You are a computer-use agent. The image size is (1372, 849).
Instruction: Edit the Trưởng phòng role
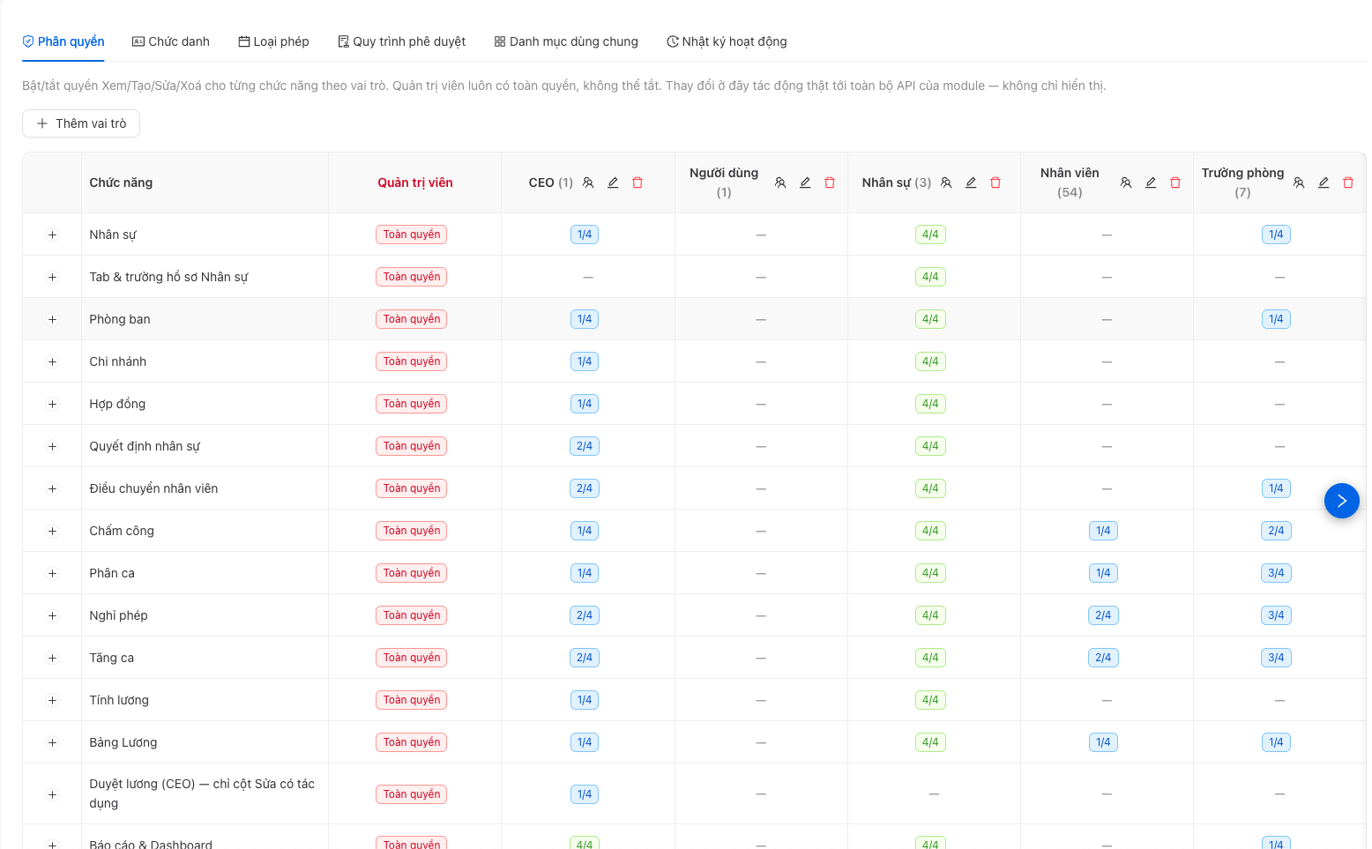(x=1324, y=182)
